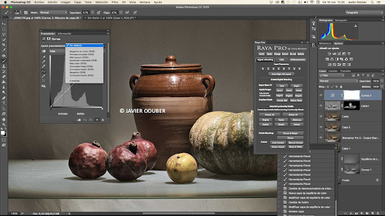Image resolution: width=385 pixels, height=216 pixels.
Task: Open the Telegrafo workspace dropdown
Action: [363, 12]
